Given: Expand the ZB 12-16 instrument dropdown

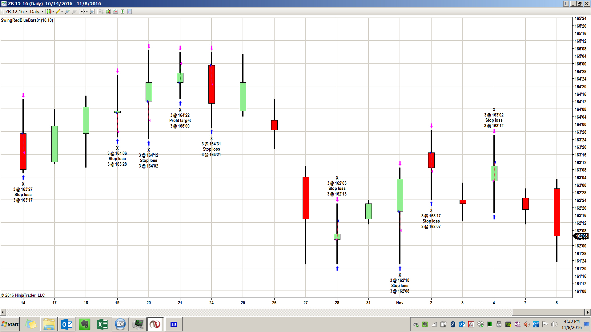Looking at the screenshot, I should tap(26, 12).
